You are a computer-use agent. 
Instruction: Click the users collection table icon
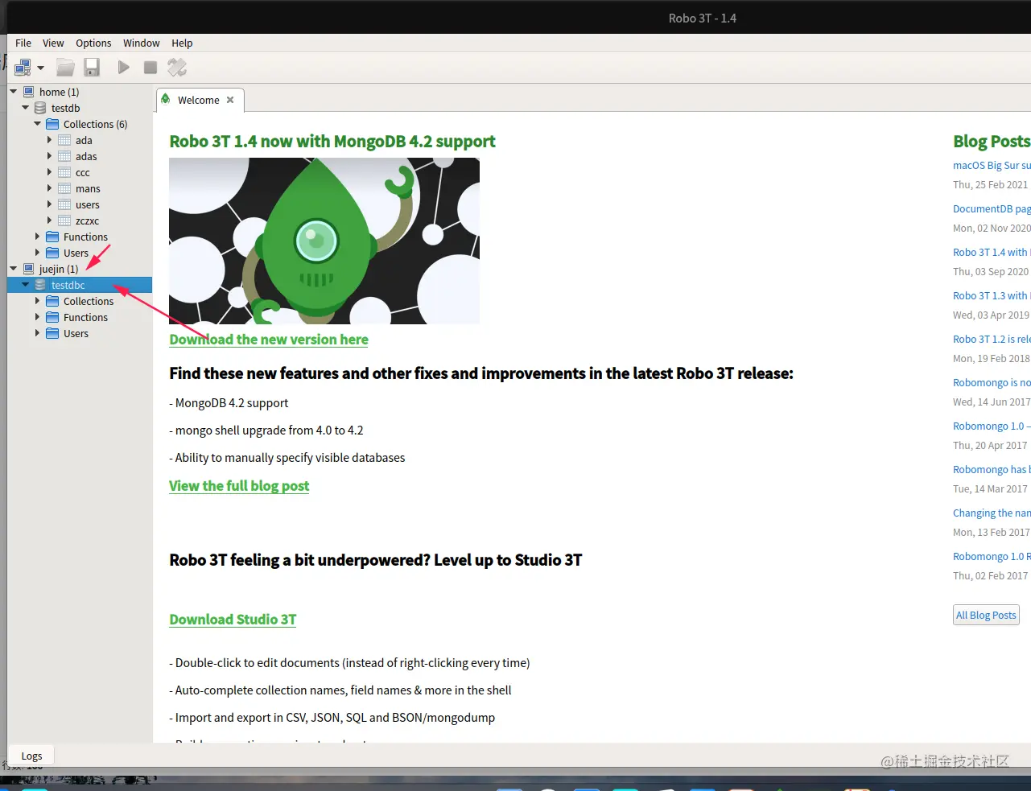[64, 204]
